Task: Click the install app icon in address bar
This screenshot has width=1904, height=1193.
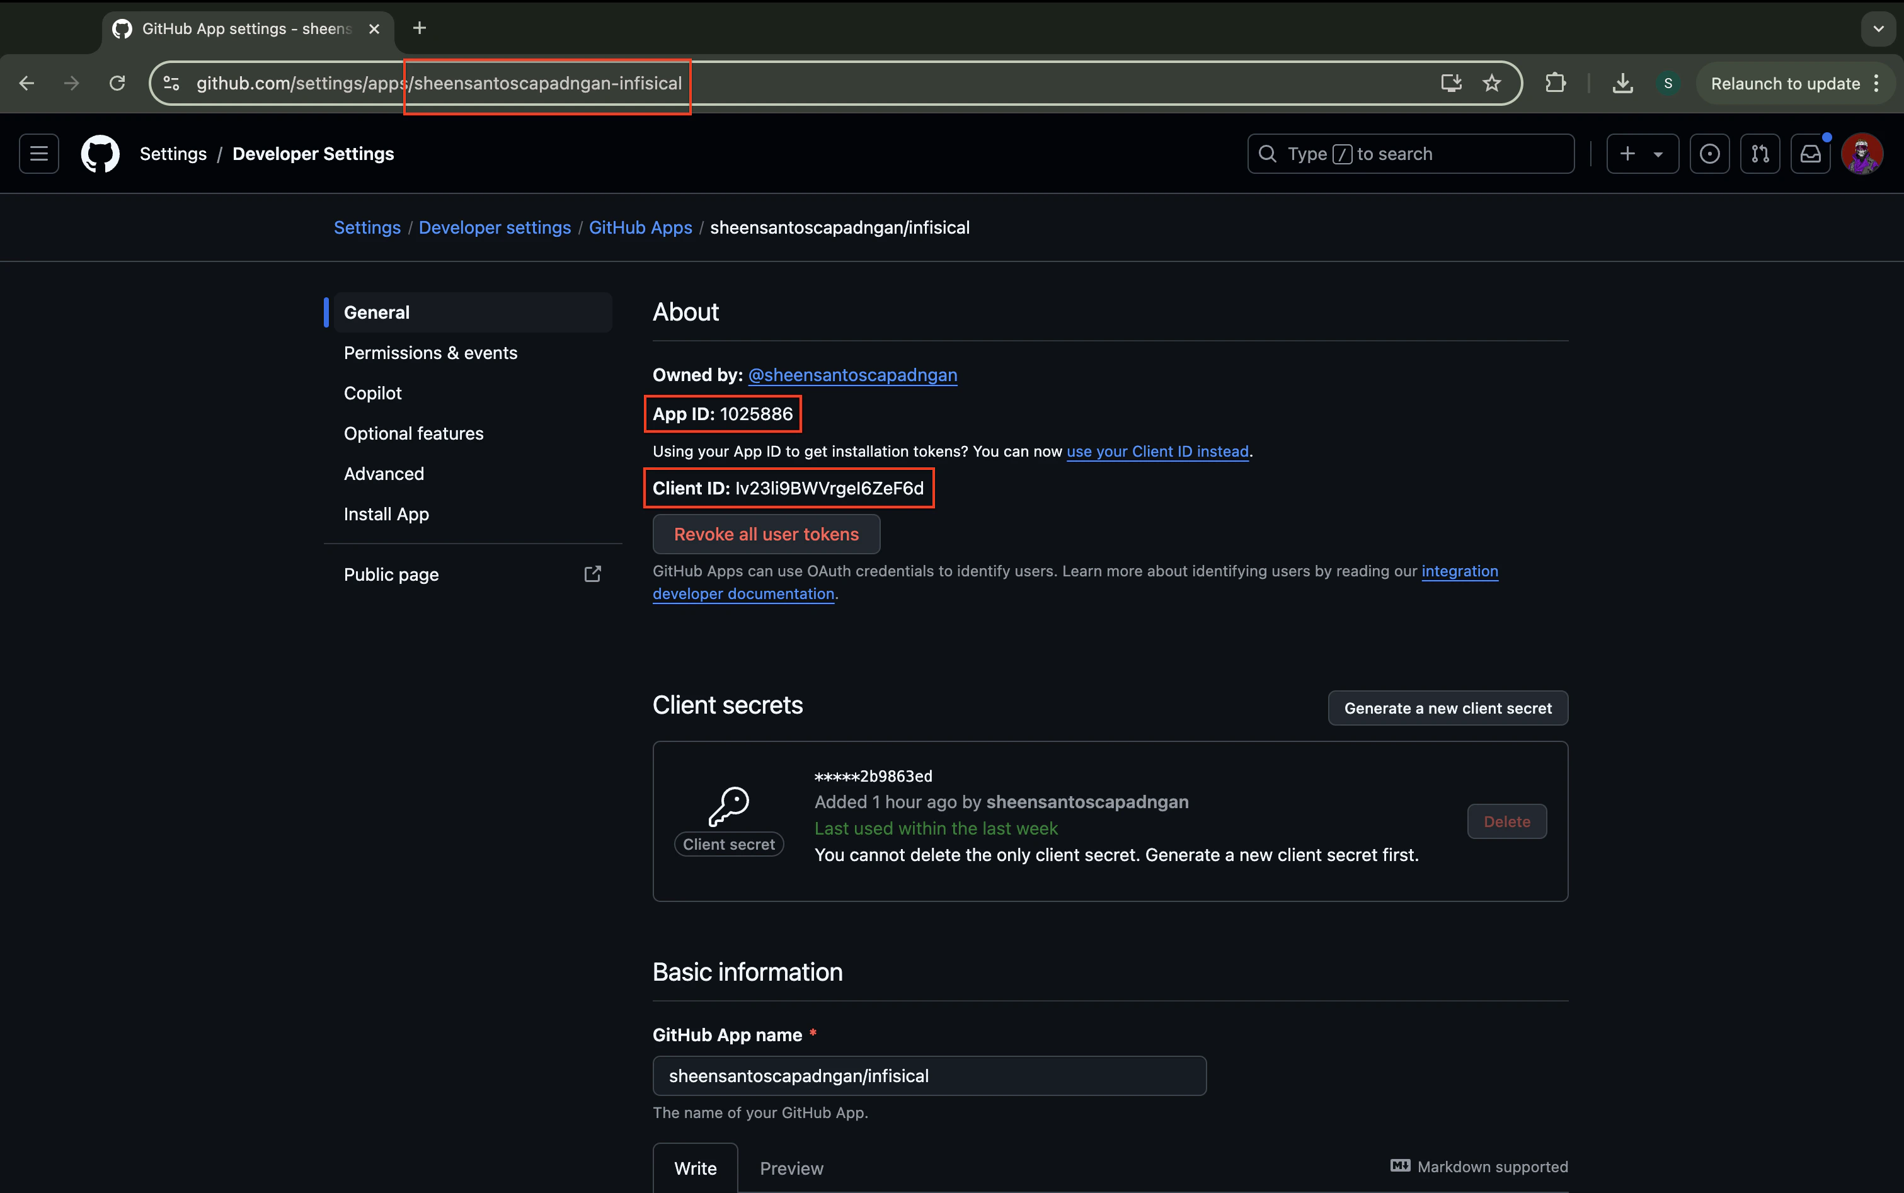Action: 1450,83
